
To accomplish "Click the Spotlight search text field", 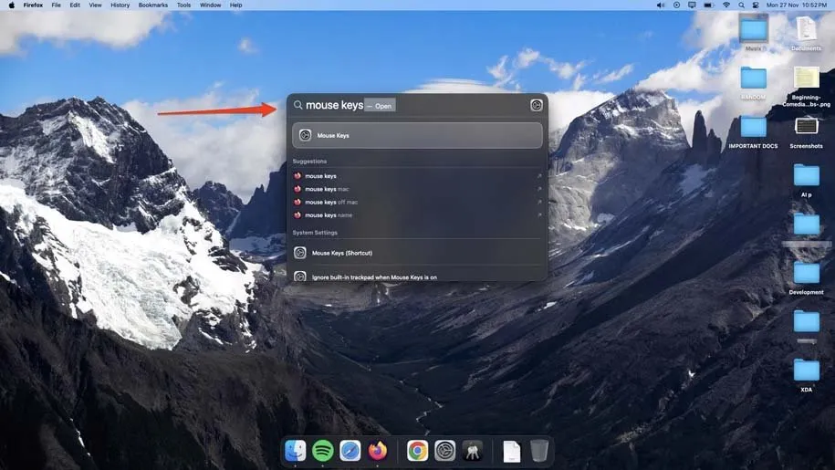I will click(x=411, y=105).
